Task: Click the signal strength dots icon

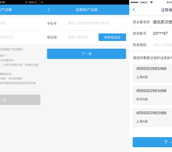Action: (134, 2)
